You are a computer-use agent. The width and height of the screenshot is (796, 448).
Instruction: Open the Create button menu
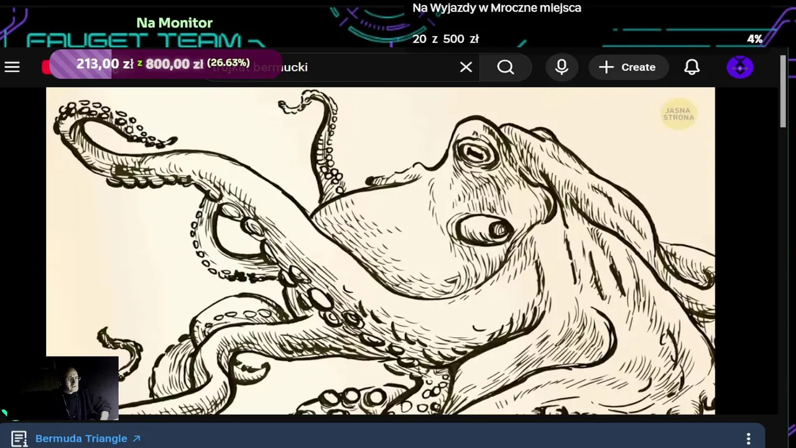coord(628,67)
